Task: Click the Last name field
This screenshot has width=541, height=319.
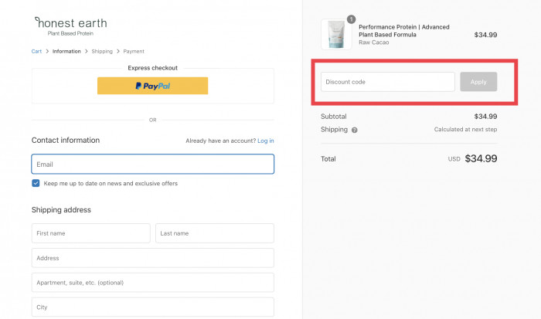Action: [214, 233]
